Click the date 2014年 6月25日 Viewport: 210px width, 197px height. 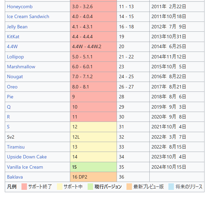pyautogui.click(x=169, y=46)
